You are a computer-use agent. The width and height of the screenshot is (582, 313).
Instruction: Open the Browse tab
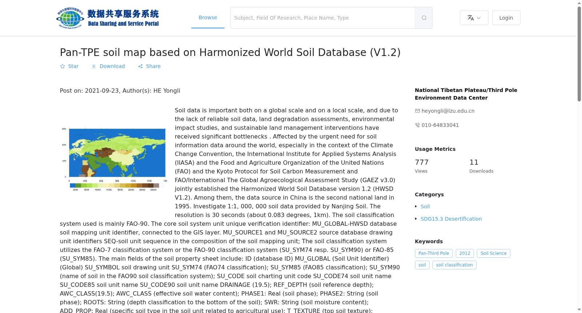point(208,17)
